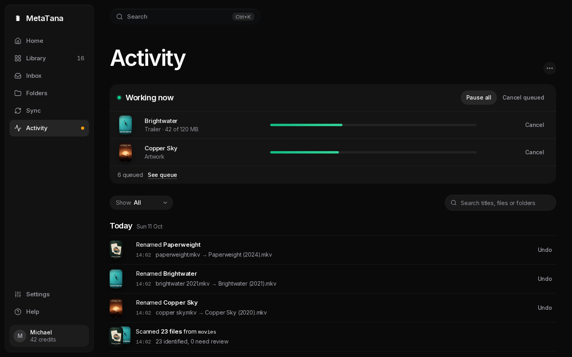Navigate to Folders label
572x357 pixels.
coord(37,93)
